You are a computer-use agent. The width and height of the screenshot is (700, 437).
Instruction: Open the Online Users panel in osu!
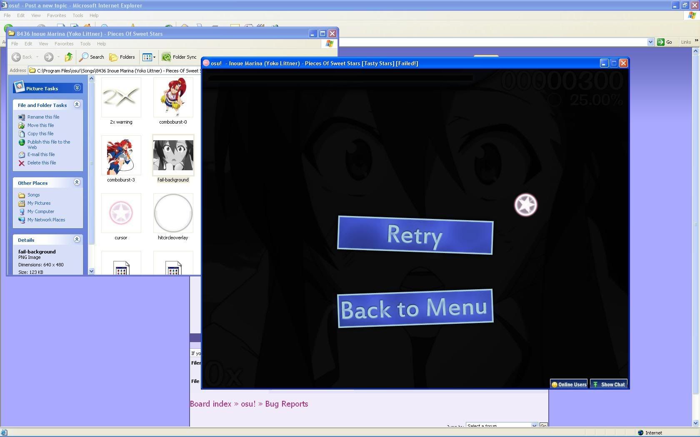click(x=569, y=384)
